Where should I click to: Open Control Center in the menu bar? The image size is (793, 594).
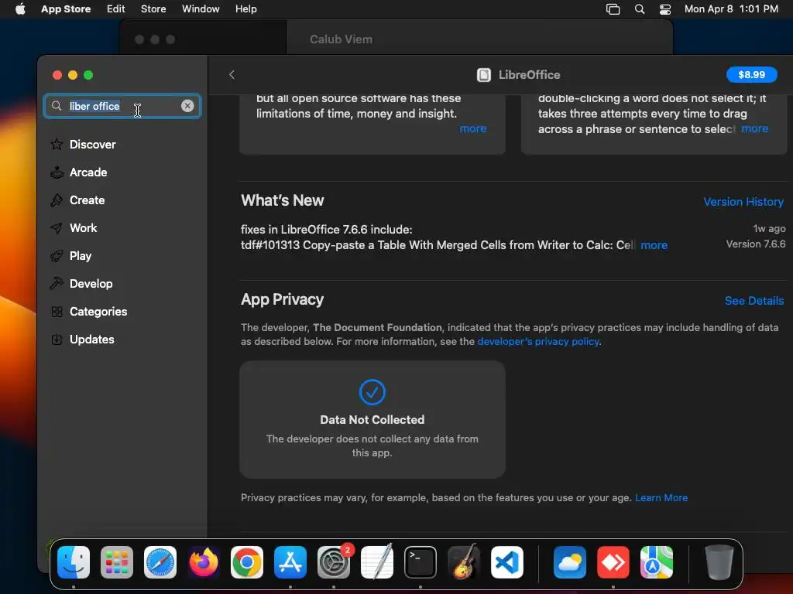pos(665,9)
